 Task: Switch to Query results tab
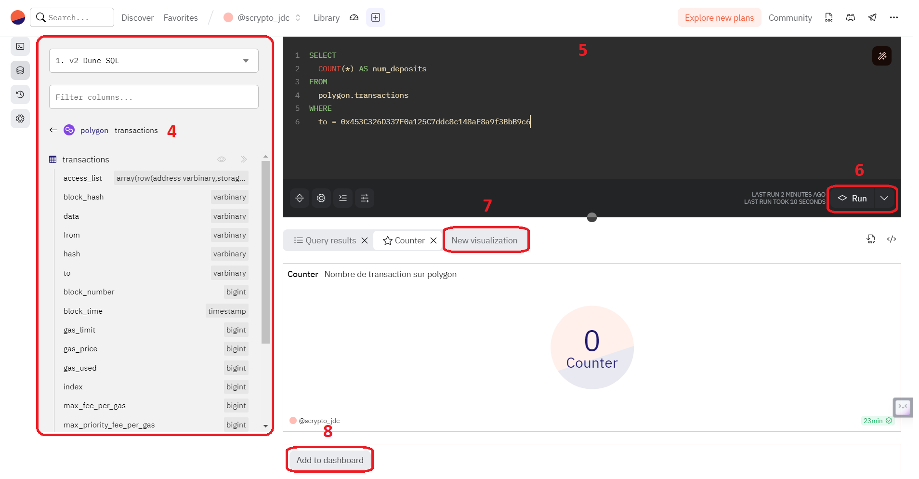click(325, 240)
